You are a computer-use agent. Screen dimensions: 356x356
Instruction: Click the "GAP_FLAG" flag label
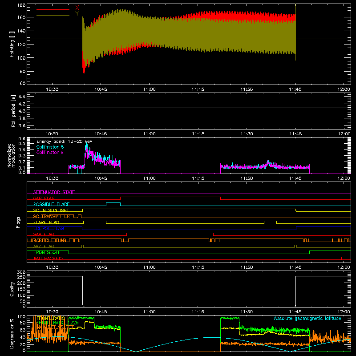tap(44, 198)
